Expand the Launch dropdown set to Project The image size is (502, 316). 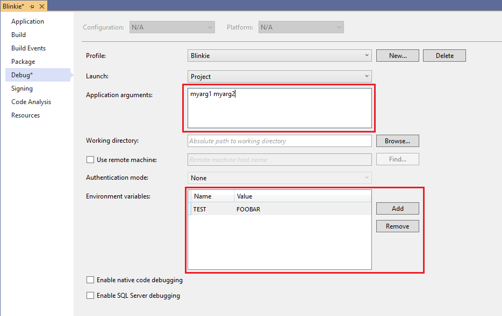coord(279,76)
